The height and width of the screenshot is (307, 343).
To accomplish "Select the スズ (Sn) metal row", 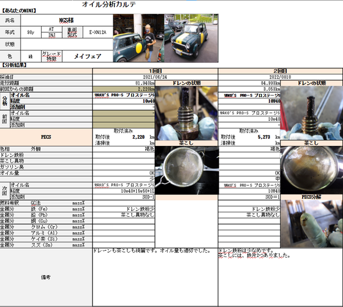I will click(46, 245).
